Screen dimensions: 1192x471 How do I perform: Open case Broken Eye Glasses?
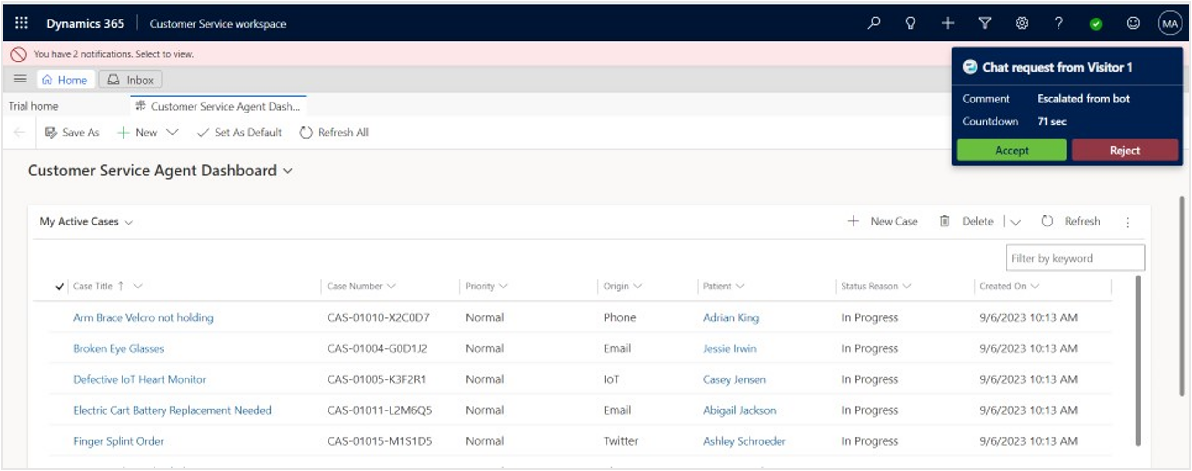tap(118, 348)
